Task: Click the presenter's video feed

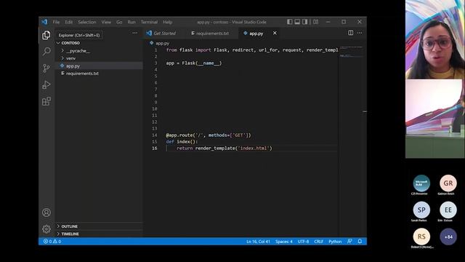Action: [x=435, y=39]
